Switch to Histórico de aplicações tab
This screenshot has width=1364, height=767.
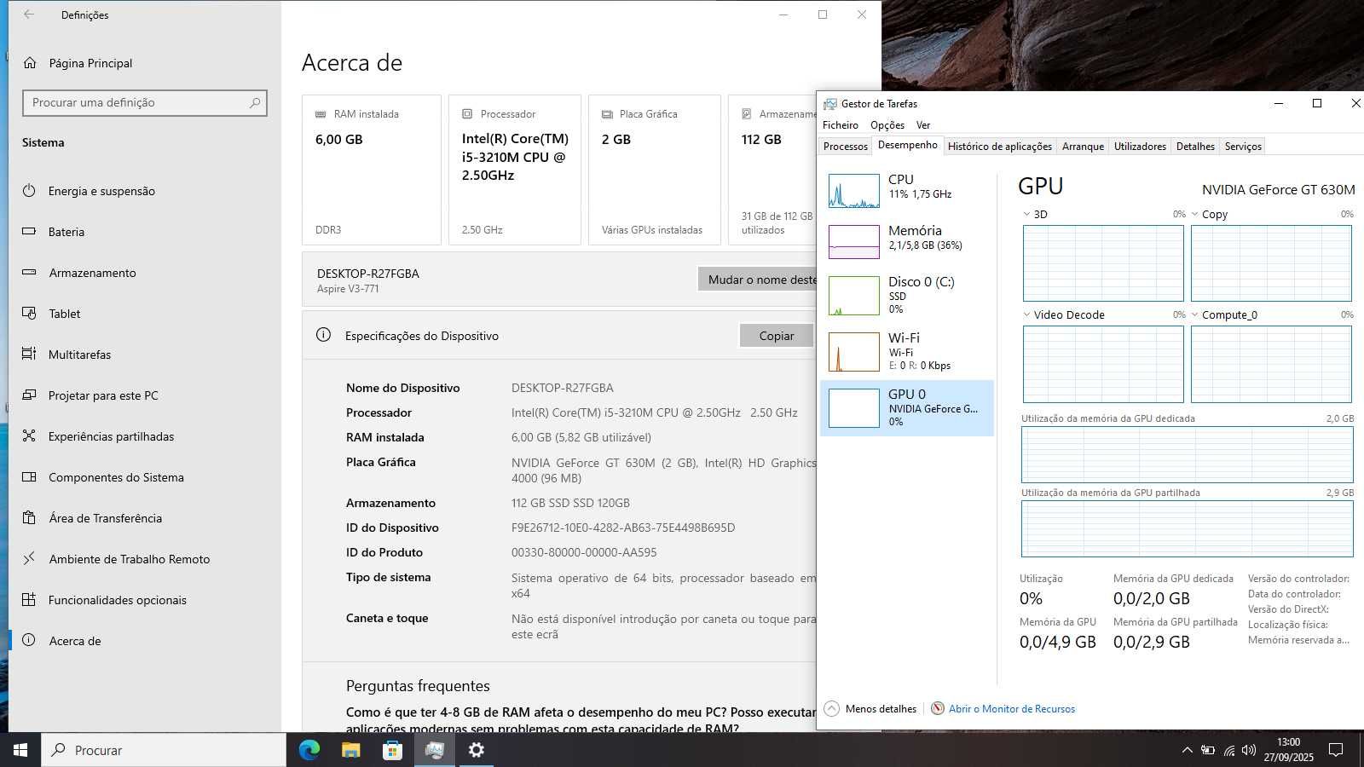pos(999,147)
